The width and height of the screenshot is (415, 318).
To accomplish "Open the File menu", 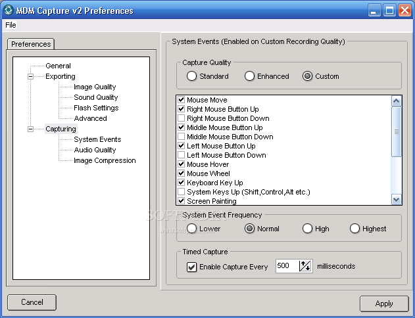I will click(x=11, y=25).
